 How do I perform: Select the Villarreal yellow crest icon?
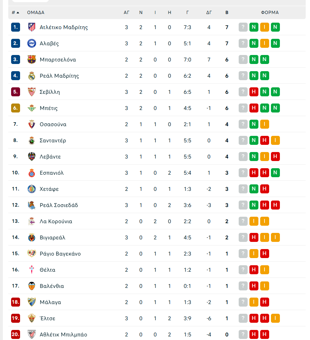coord(32,238)
